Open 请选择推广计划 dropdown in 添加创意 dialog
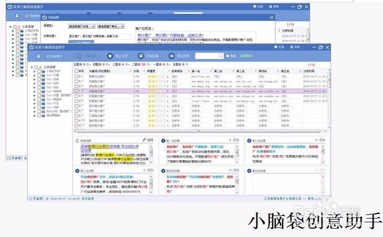 pos(81,26)
